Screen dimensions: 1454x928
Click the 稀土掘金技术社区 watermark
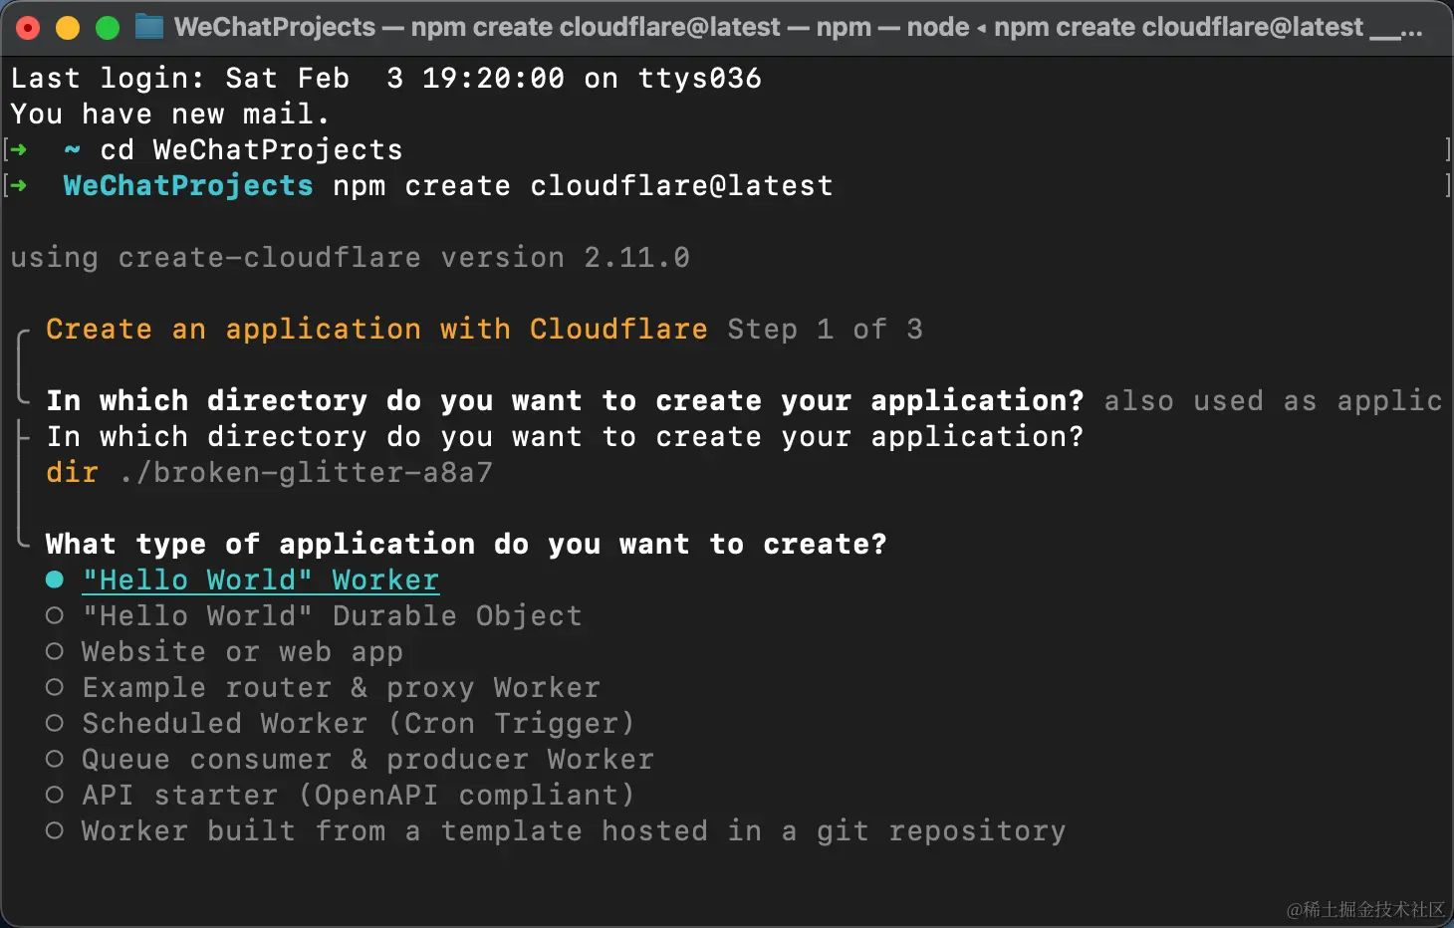coord(1365,909)
